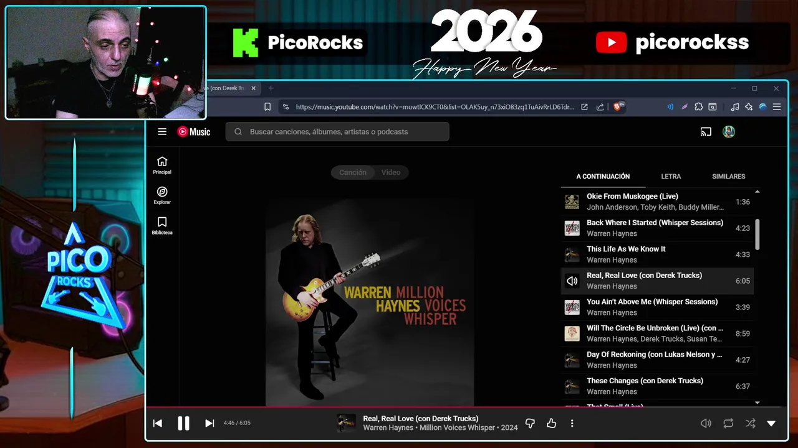Open the Brave browser main menu
Image resolution: width=798 pixels, height=448 pixels.
point(777,107)
